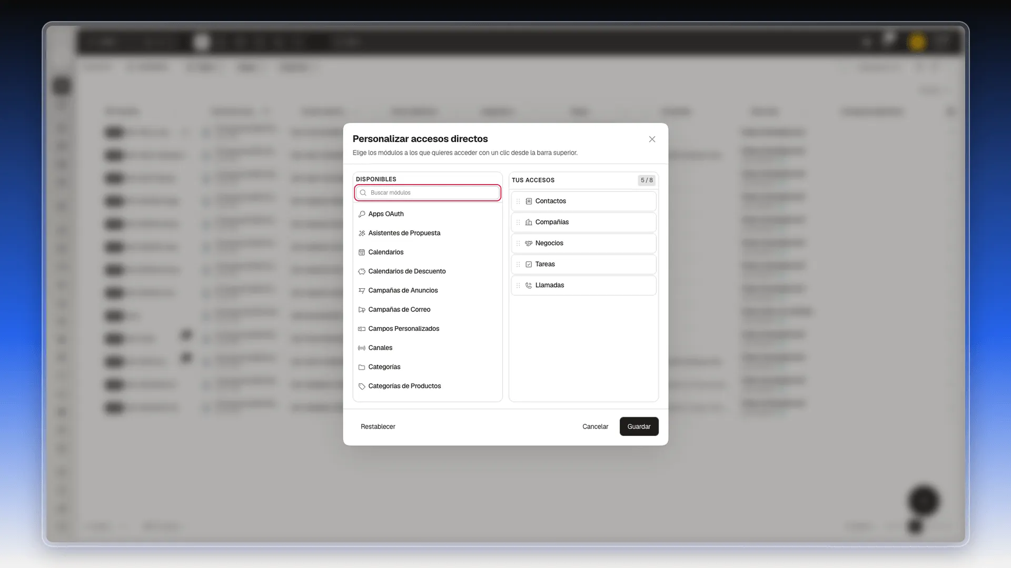Click the Asistentes de Propuesta wand icon
1011x568 pixels.
[362, 234]
